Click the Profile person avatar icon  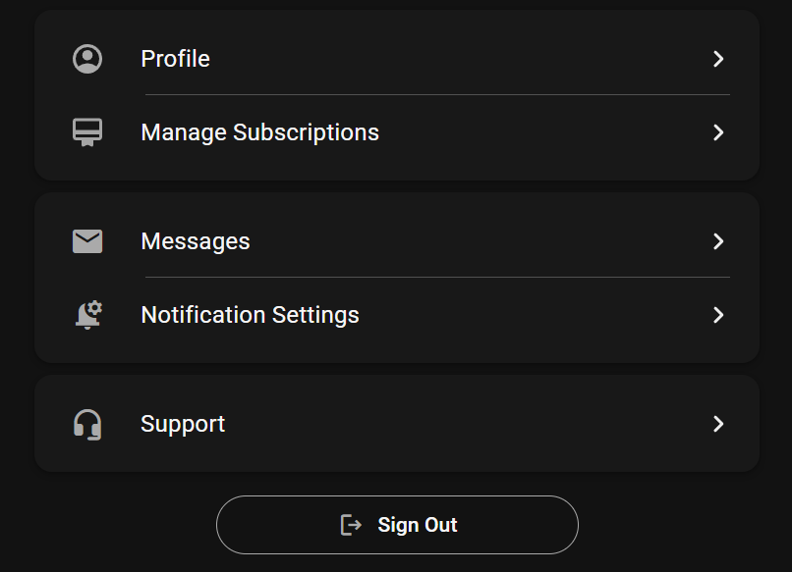[87, 59]
